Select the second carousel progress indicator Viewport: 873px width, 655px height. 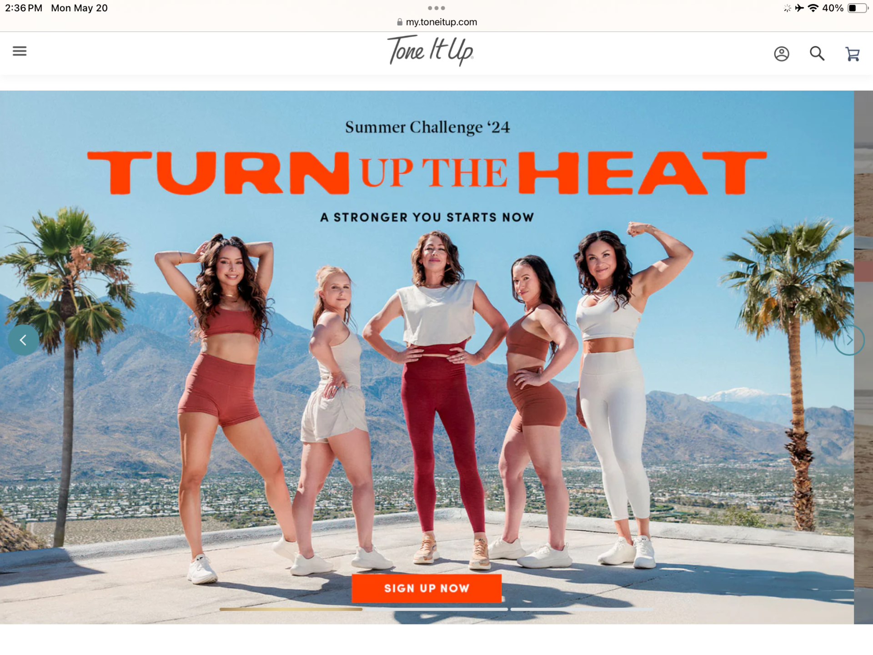coord(436,609)
